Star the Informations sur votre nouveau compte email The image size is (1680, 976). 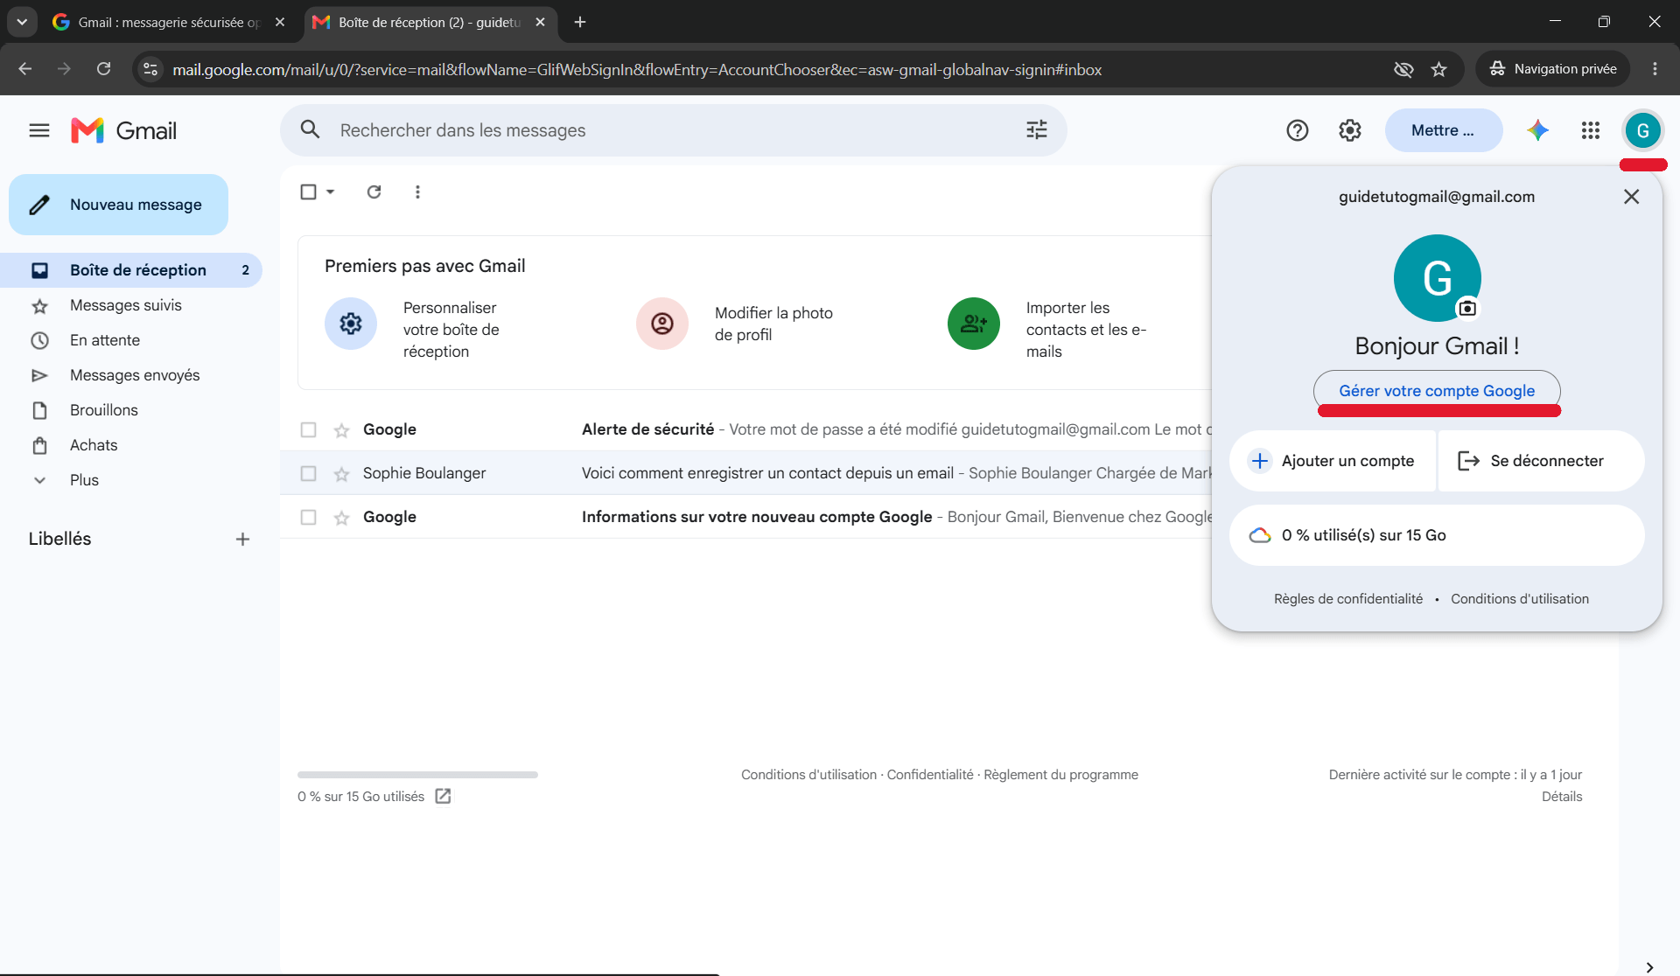(x=341, y=517)
